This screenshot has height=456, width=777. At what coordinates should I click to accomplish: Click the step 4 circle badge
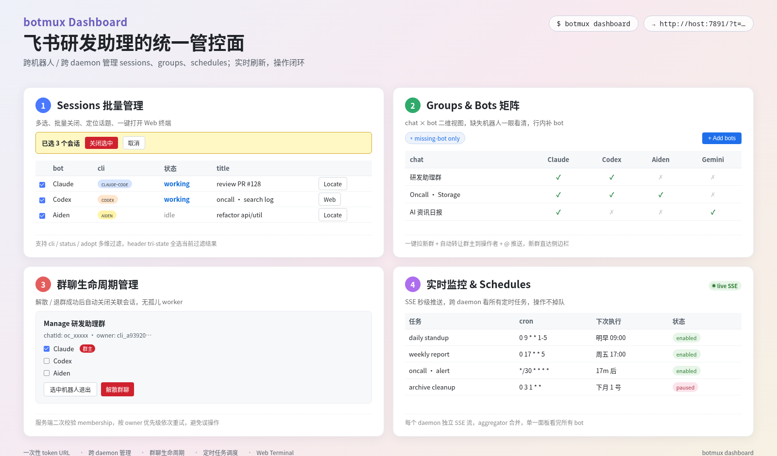[x=413, y=284]
